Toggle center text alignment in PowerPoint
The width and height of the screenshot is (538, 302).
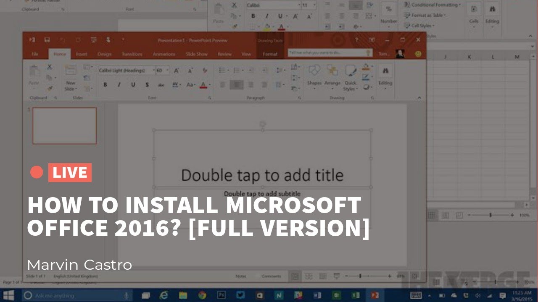tap(236, 85)
